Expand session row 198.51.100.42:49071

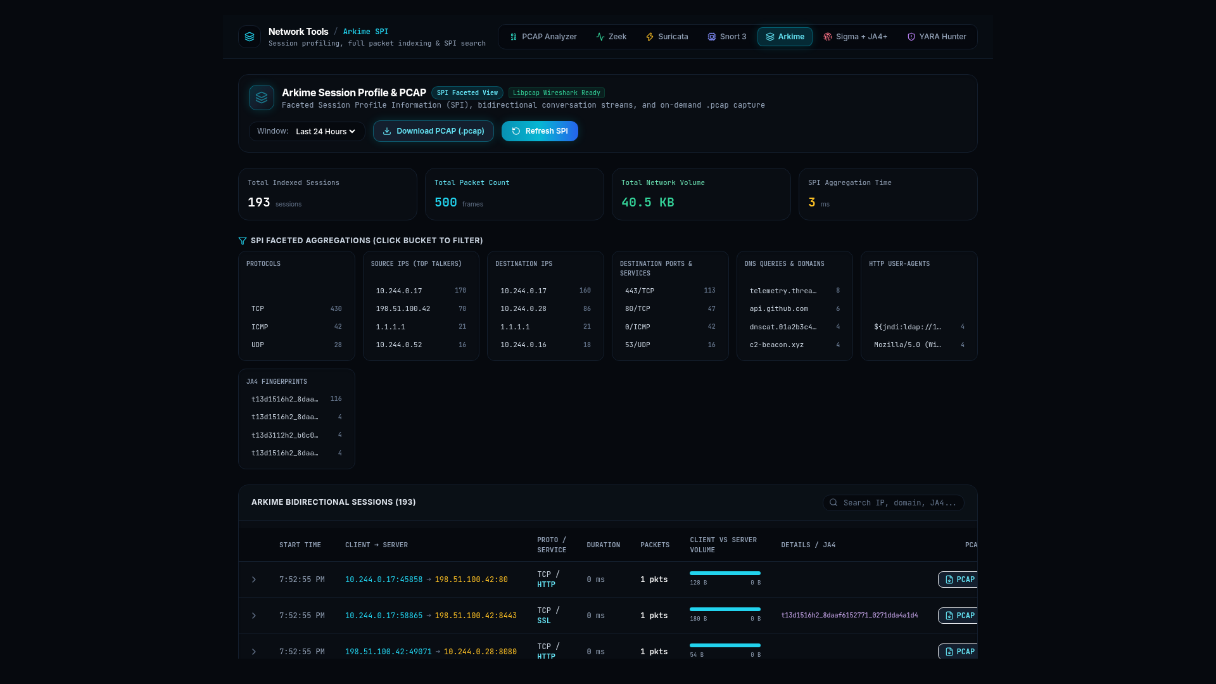click(254, 652)
